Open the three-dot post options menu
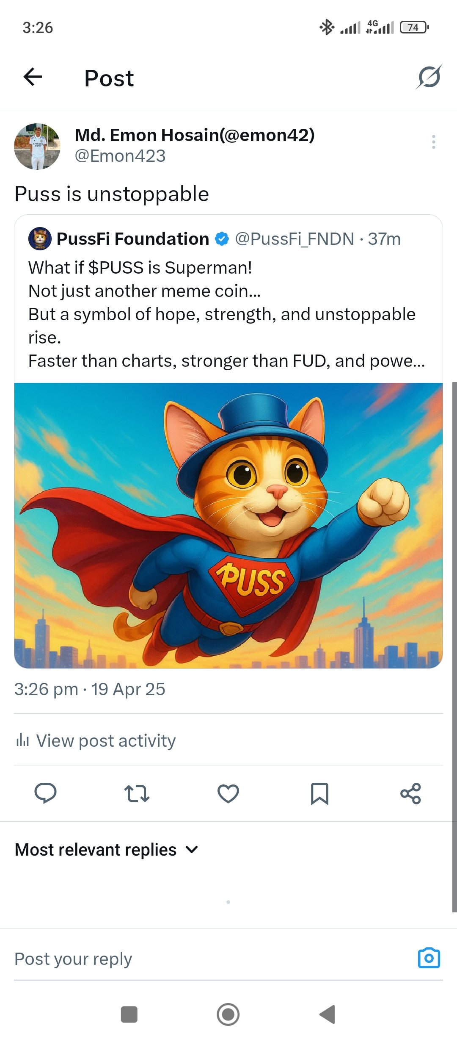 [x=433, y=142]
